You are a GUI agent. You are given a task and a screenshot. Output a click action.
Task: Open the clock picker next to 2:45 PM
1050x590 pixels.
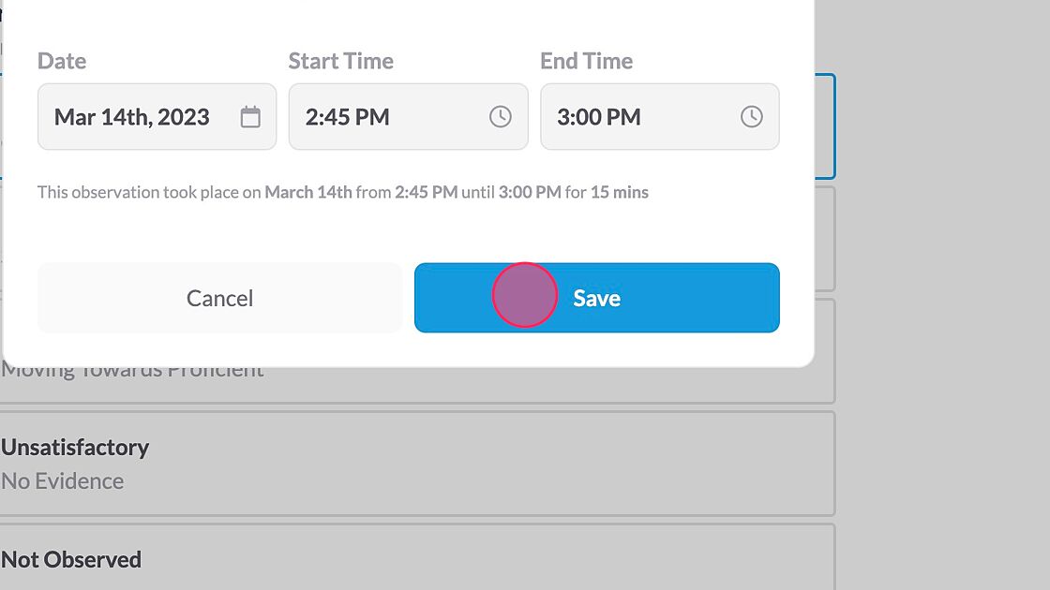pyautogui.click(x=501, y=116)
